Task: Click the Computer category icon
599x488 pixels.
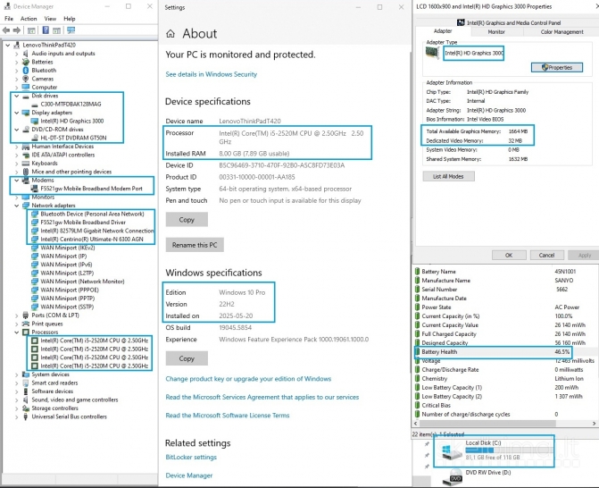Action: (26, 88)
